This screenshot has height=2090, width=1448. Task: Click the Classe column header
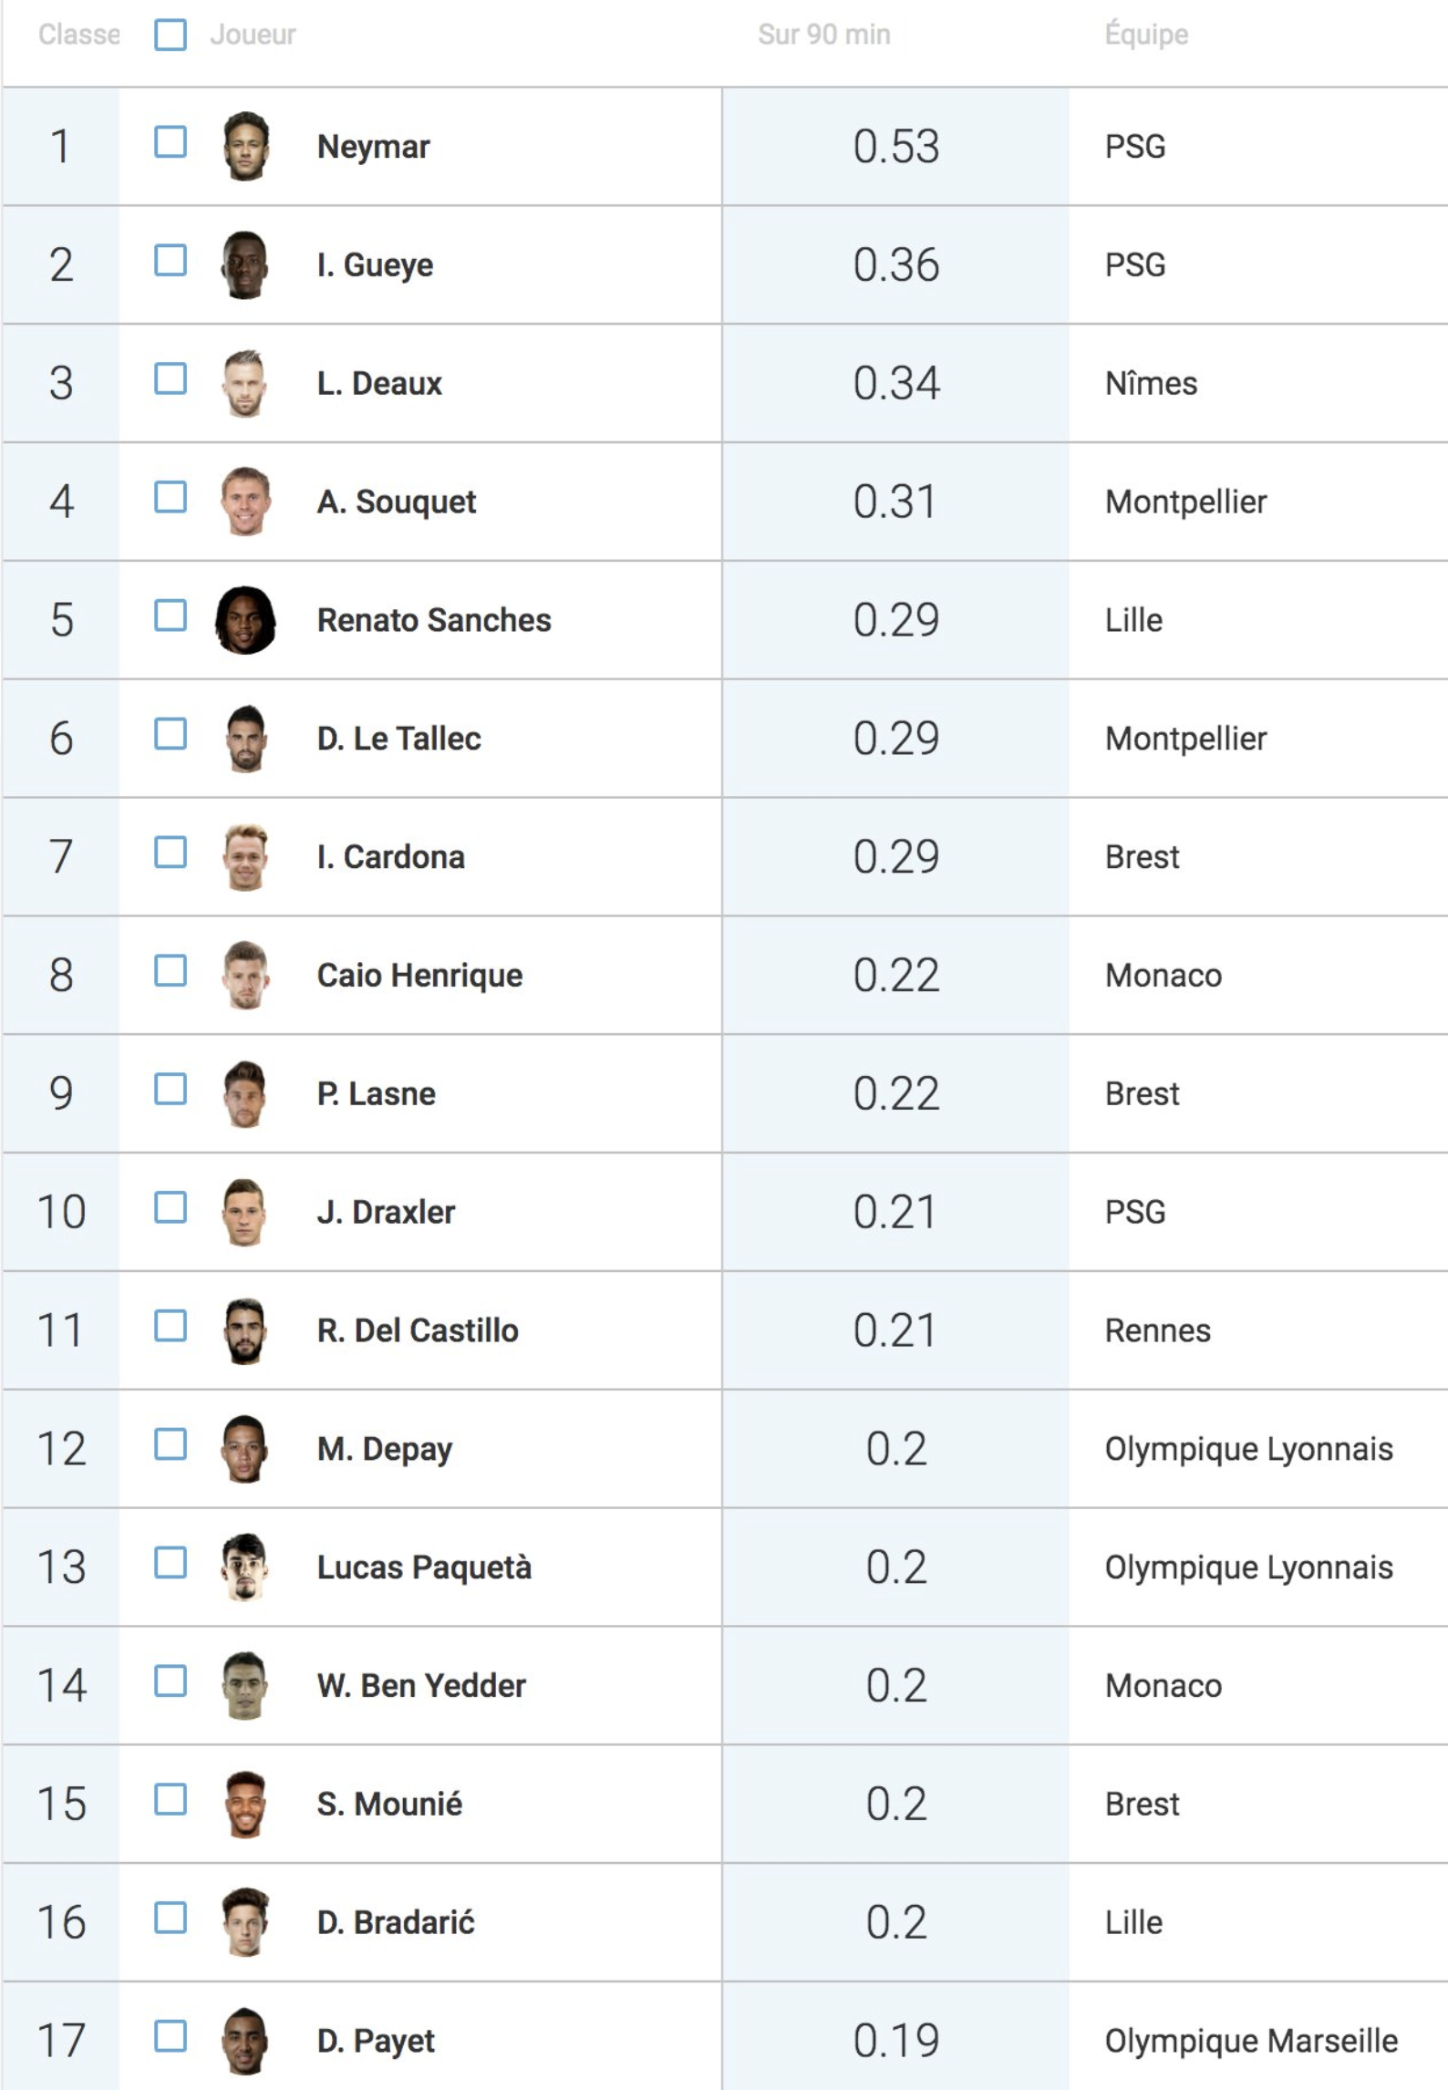tap(79, 35)
